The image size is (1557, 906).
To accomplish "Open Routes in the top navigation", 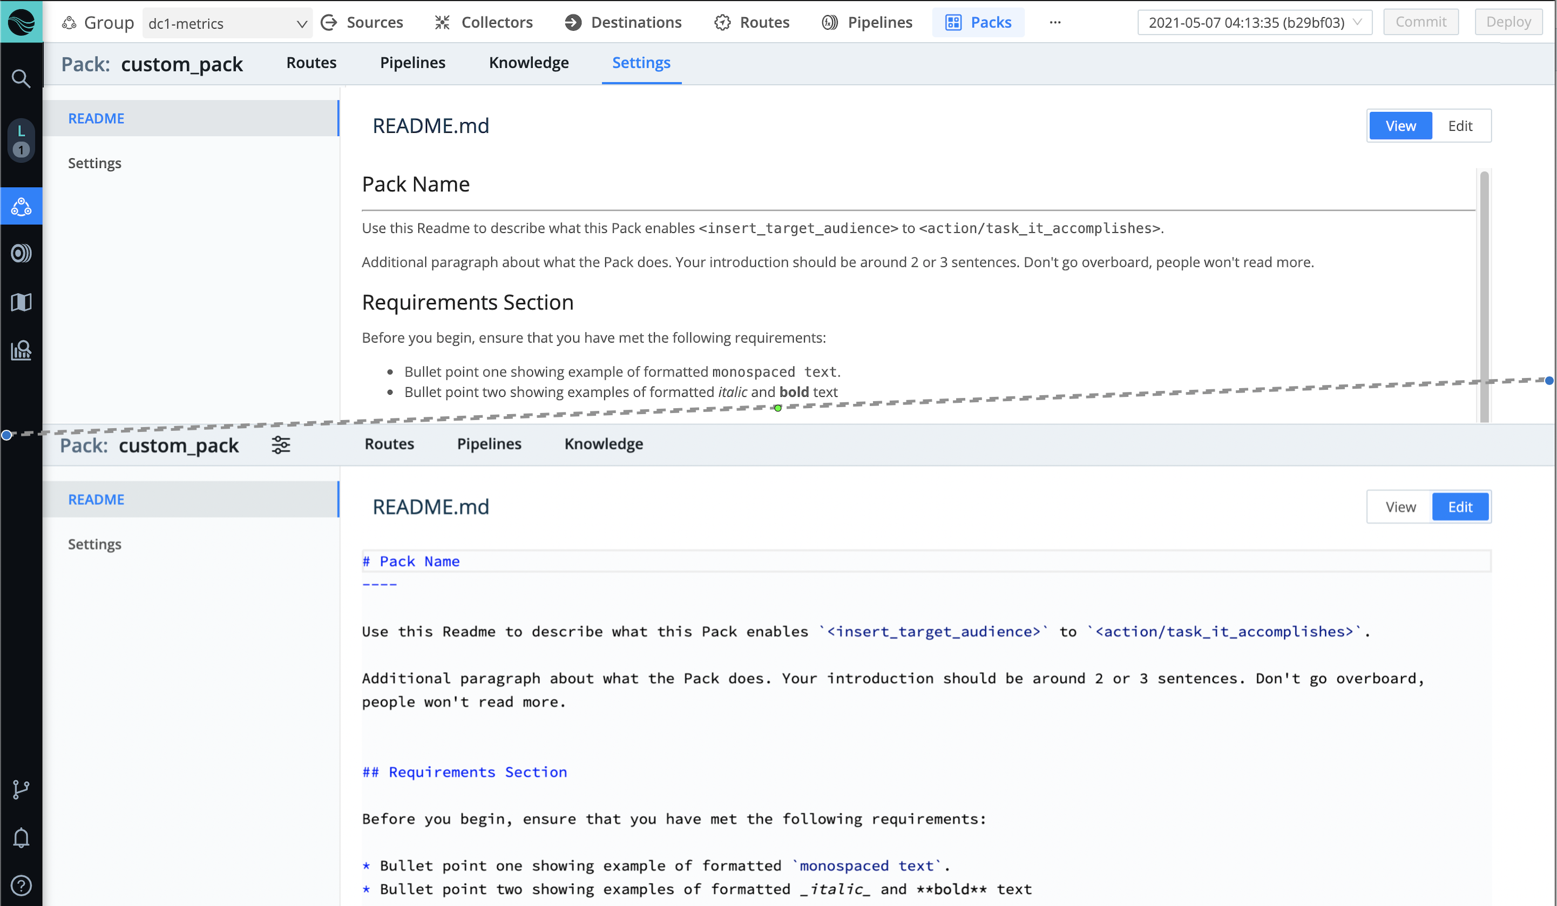I will coord(752,22).
